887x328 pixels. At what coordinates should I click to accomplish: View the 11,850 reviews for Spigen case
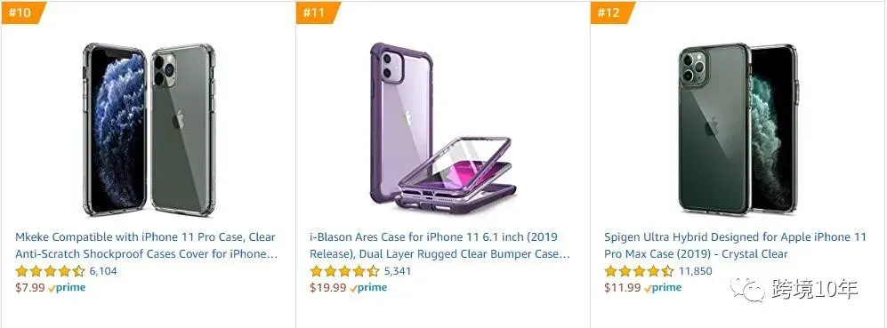pos(695,271)
